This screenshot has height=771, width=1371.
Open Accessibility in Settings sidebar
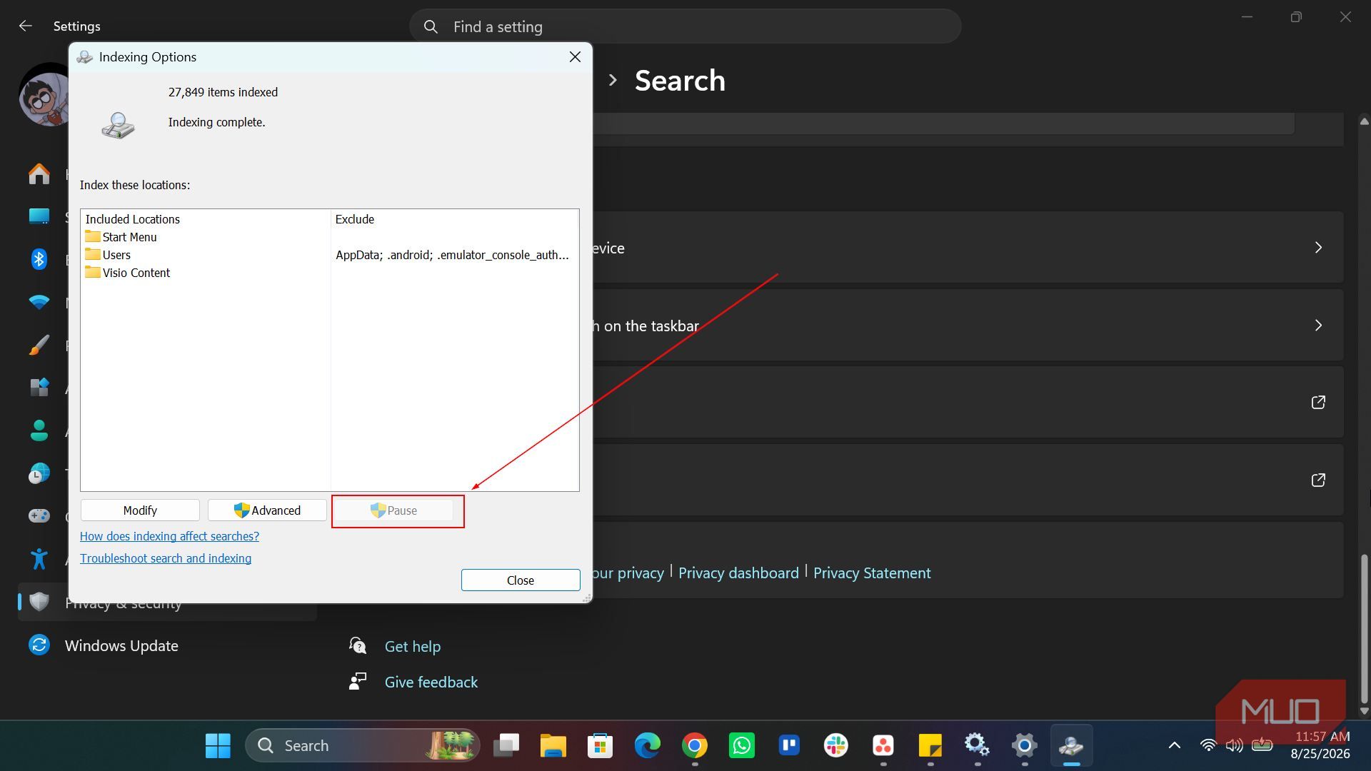pyautogui.click(x=39, y=558)
